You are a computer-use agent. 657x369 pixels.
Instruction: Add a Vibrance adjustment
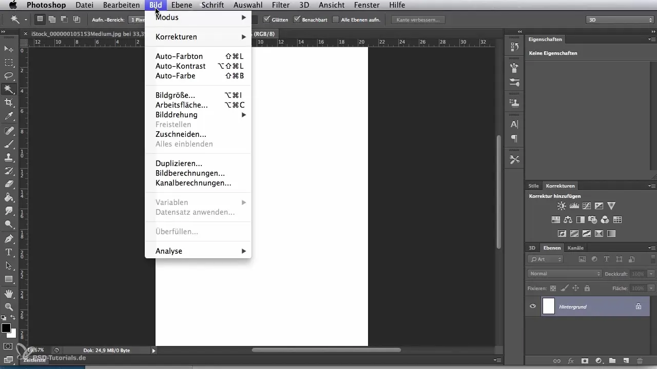point(611,206)
